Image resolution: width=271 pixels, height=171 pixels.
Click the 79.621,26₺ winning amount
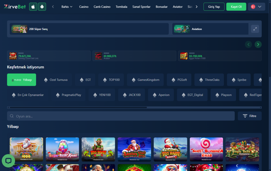[25, 56]
